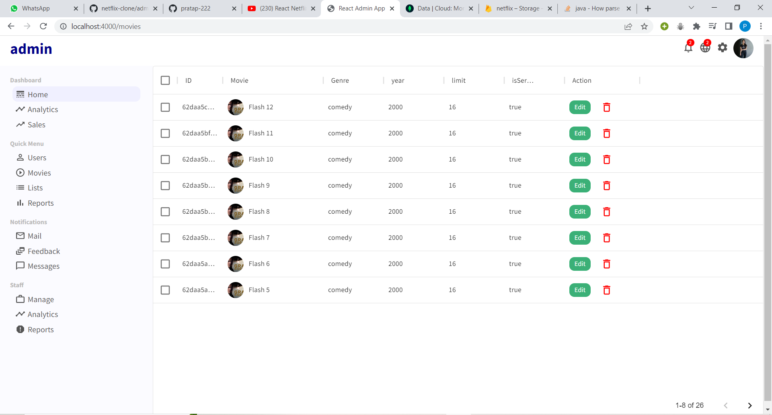The image size is (772, 415).
Task: Select the Users quick menu icon
Action: tap(20, 157)
